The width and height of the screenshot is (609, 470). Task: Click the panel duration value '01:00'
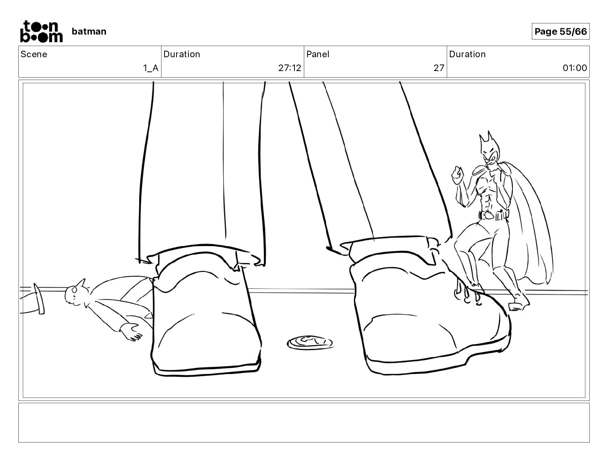pyautogui.click(x=575, y=68)
